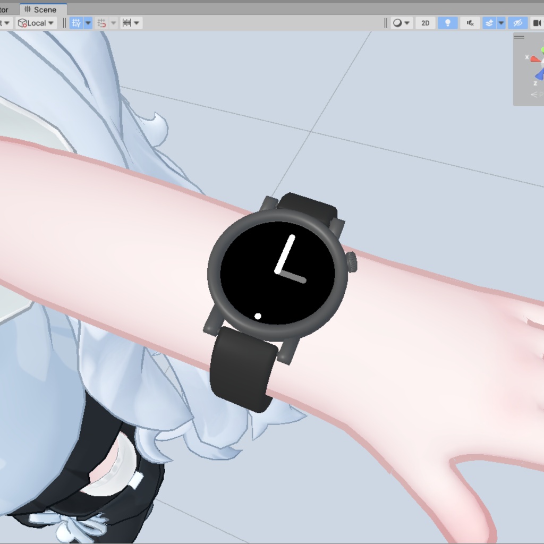This screenshot has height=544, width=544.
Task: Mute scene audio with the speaker icon
Action: (x=470, y=22)
